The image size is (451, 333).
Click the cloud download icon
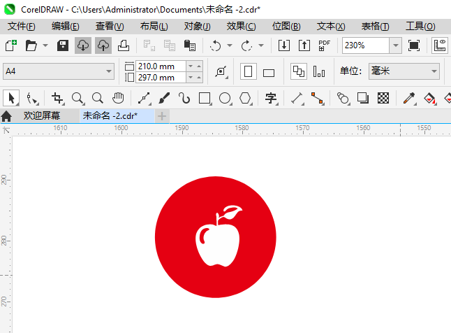coord(83,45)
